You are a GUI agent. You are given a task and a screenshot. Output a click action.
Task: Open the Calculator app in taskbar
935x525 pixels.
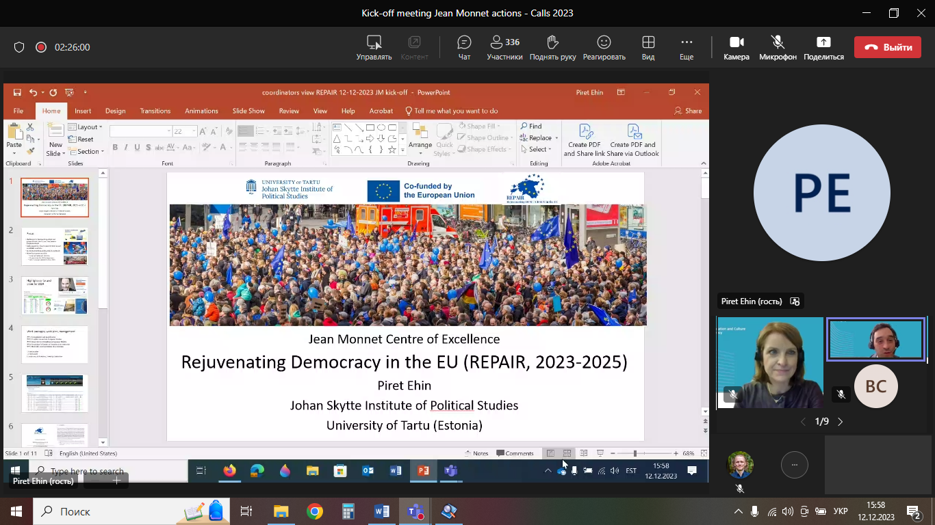[x=348, y=511]
